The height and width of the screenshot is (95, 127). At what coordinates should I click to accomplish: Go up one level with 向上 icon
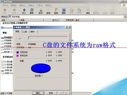24,10
